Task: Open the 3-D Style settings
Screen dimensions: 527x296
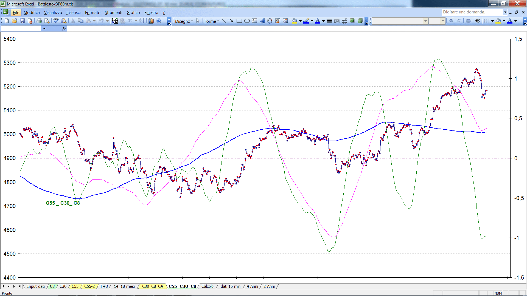Action: [360, 21]
